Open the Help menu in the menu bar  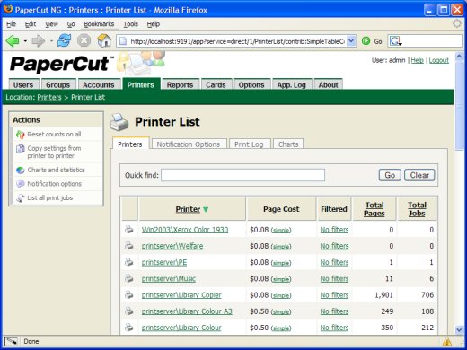[154, 24]
